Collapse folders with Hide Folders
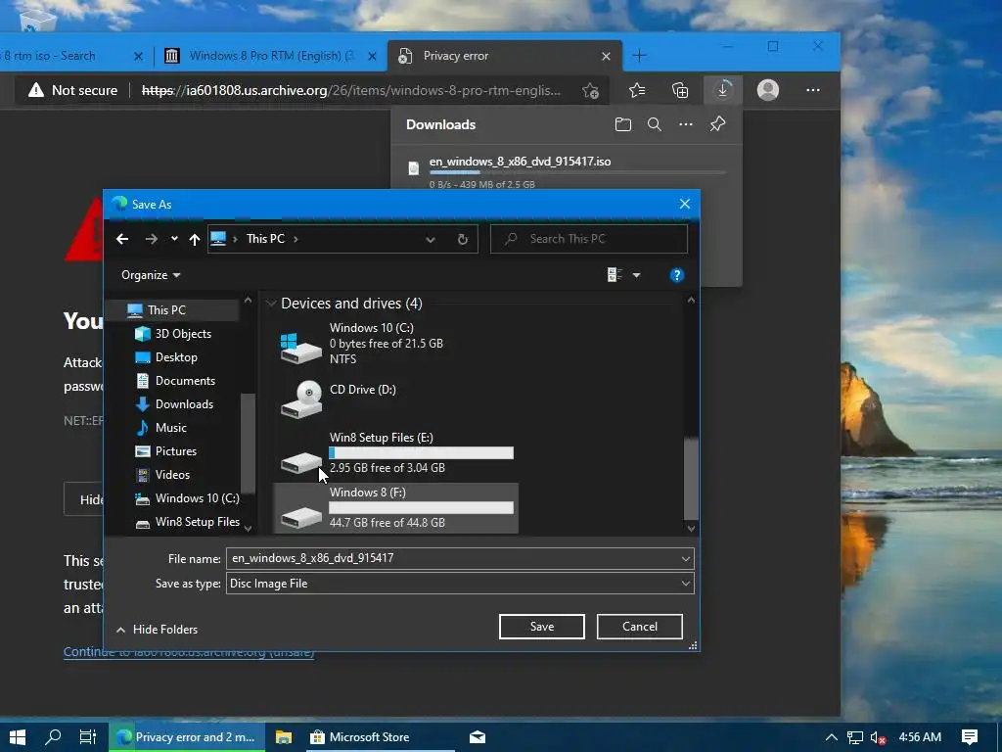Viewport: 1002px width, 752px height. click(x=158, y=630)
